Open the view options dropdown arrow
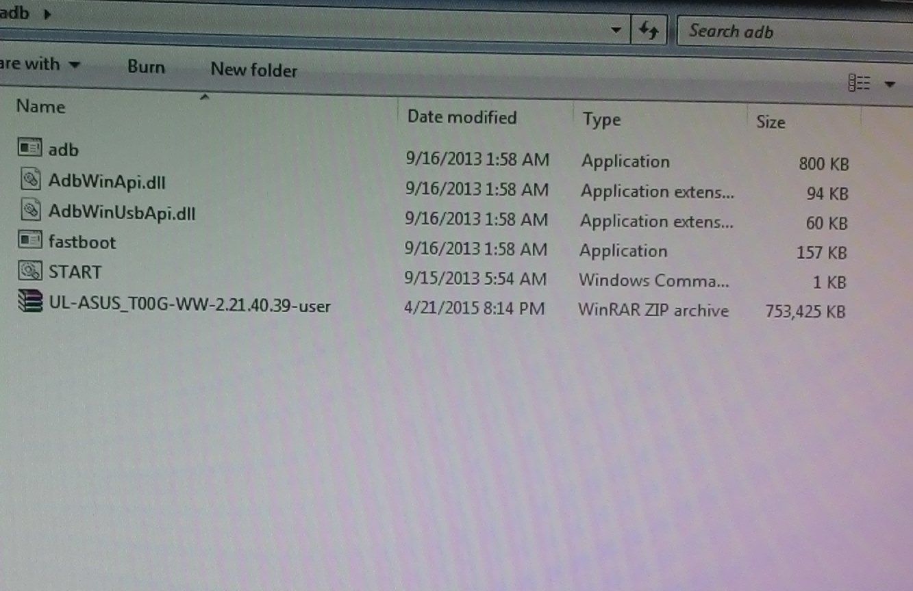This screenshot has width=913, height=591. pos(890,85)
